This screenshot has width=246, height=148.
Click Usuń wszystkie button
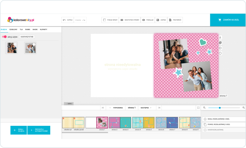[x=27, y=37]
